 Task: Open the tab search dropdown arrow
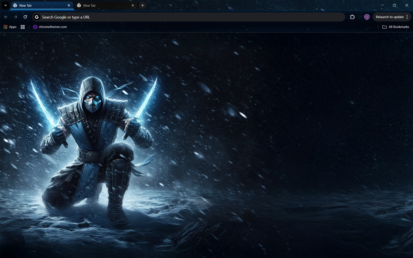[x=5, y=5]
